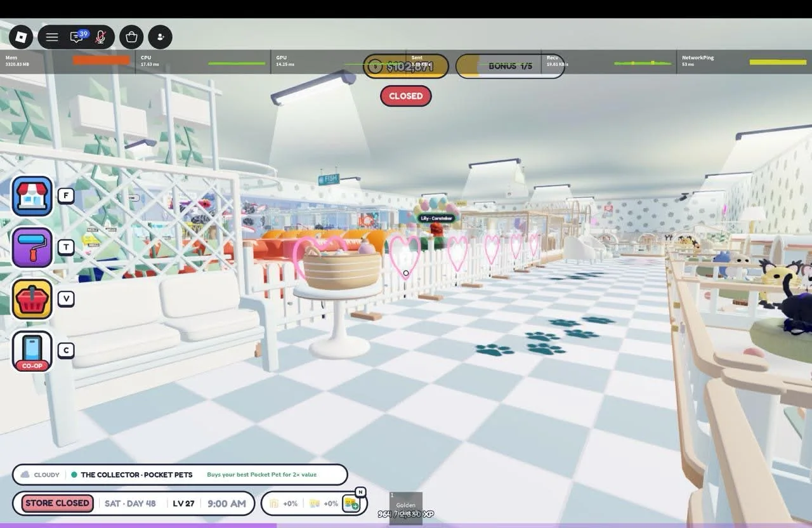Click the SAT · DAY 48 date label
812x528 pixels.
[130, 503]
